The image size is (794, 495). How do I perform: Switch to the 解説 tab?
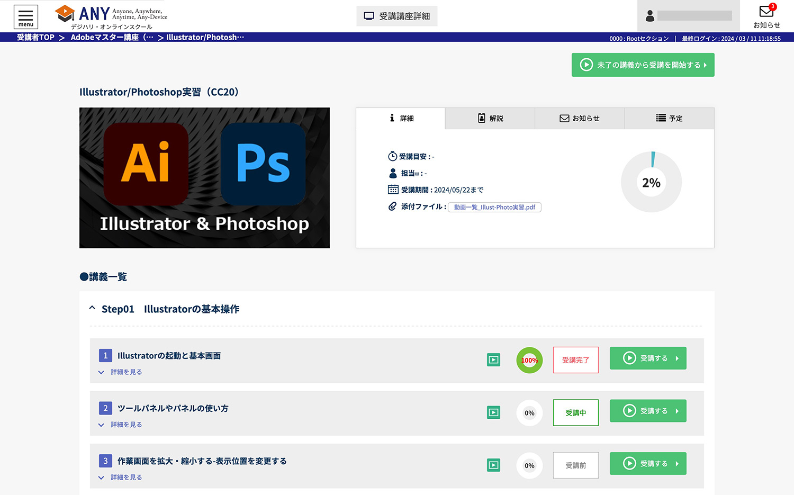coord(490,119)
